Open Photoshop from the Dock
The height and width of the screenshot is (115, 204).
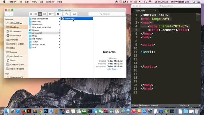tap(46, 111)
